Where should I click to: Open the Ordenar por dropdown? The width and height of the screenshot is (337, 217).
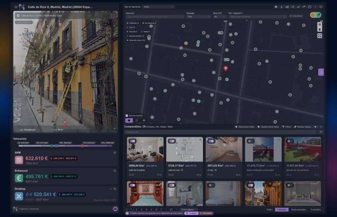pyautogui.click(x=220, y=132)
